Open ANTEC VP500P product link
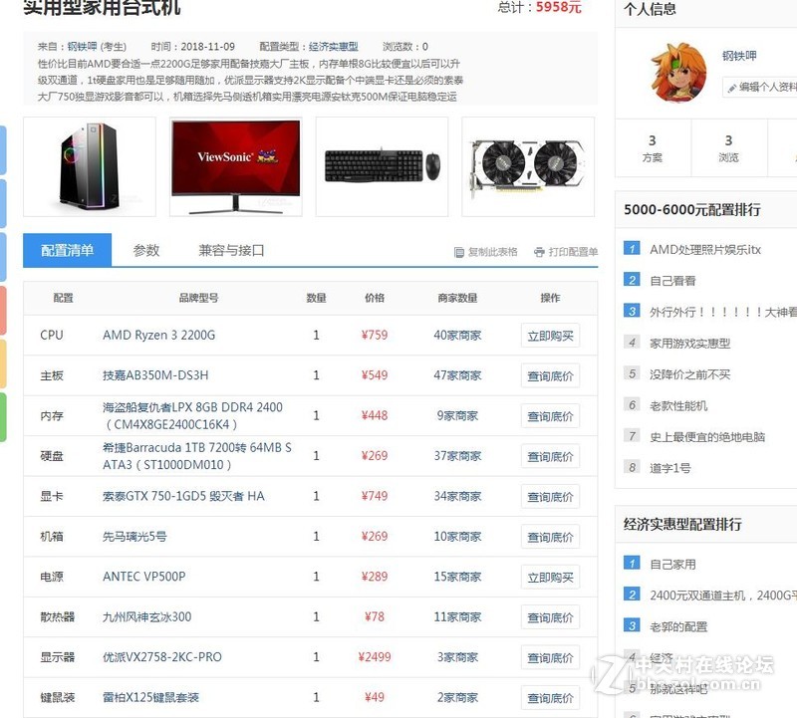Screen dimensions: 797x718 [x=143, y=577]
